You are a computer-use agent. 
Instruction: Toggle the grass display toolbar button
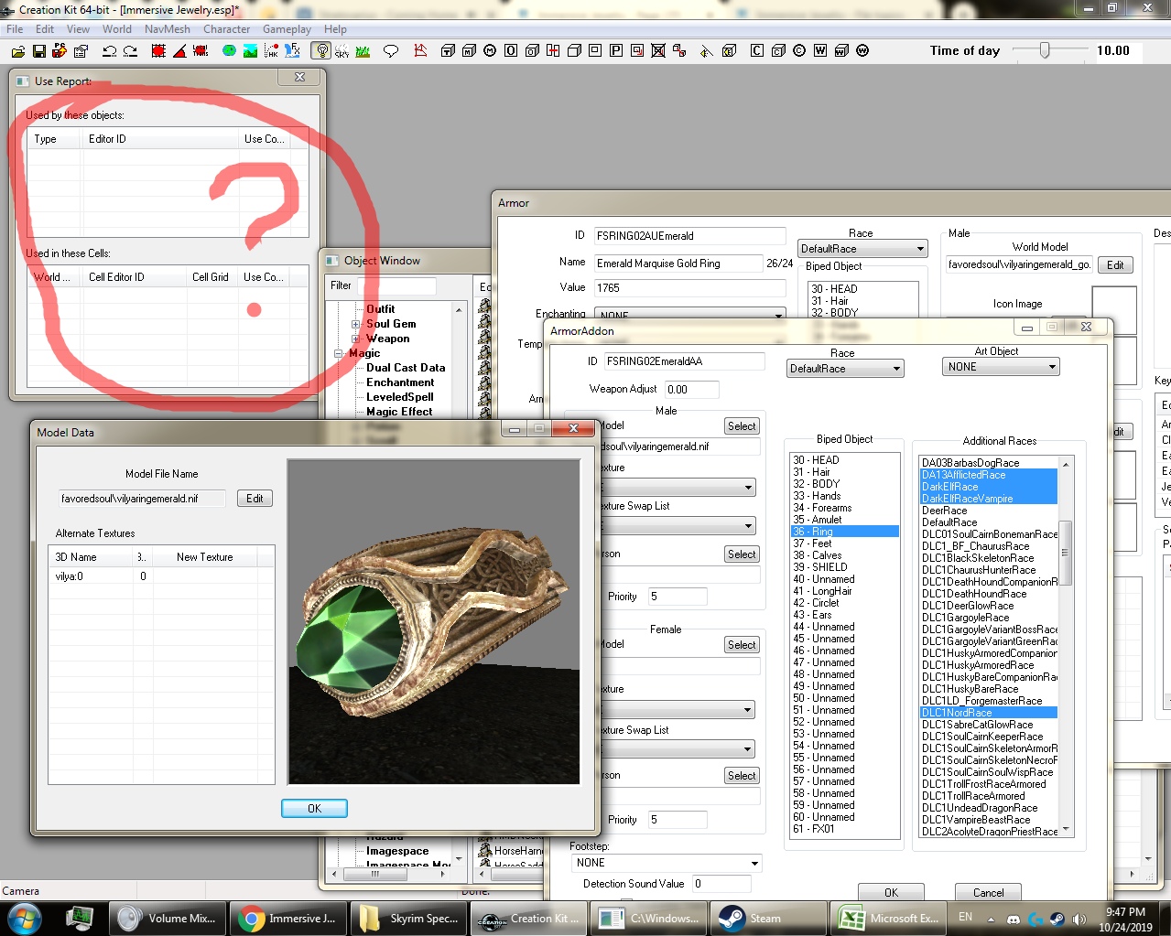tap(363, 51)
